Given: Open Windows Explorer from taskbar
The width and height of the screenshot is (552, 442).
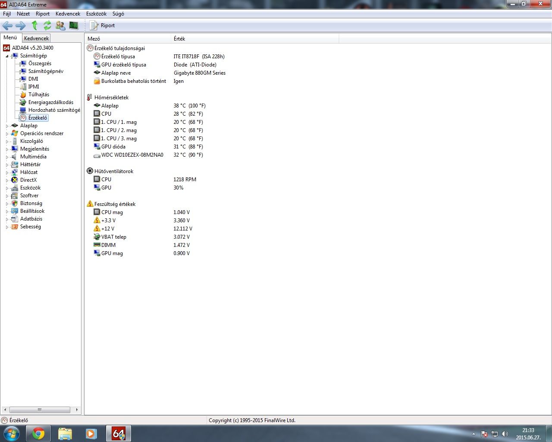Looking at the screenshot, I should 65,433.
